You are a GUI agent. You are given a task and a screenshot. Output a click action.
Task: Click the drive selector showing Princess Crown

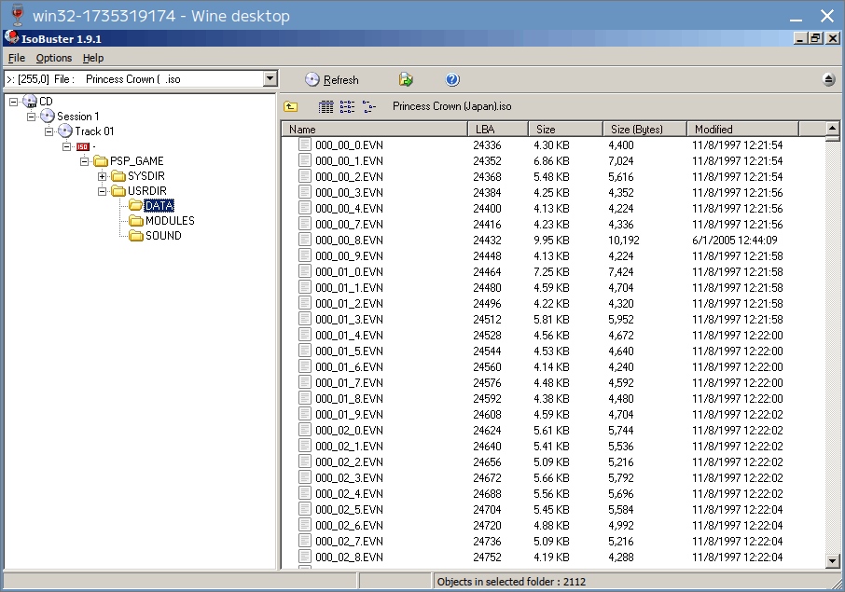pyautogui.click(x=141, y=79)
